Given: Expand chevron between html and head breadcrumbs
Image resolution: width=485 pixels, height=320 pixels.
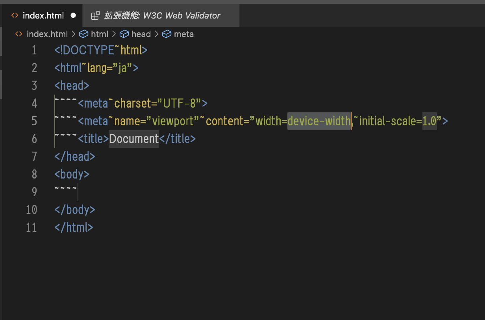Looking at the screenshot, I should coord(114,34).
